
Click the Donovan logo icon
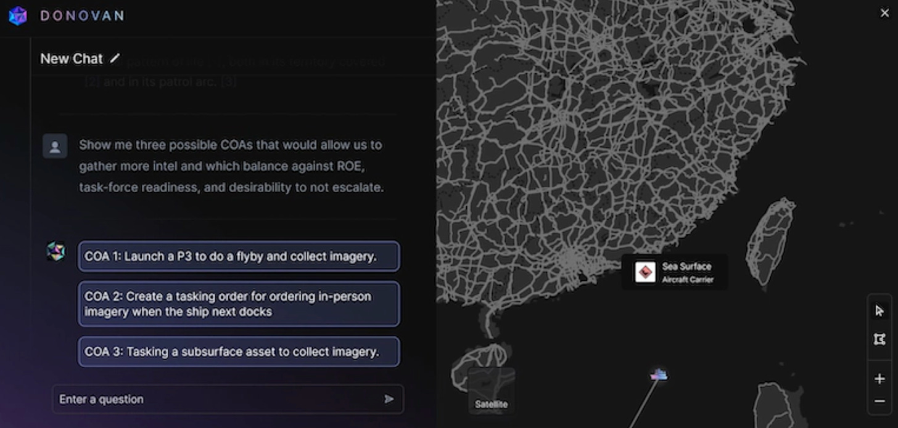[18, 16]
